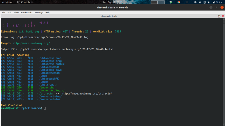225x126 pixels.
Task: Expand the system menu arrow after 64%
Action: pos(222,3)
